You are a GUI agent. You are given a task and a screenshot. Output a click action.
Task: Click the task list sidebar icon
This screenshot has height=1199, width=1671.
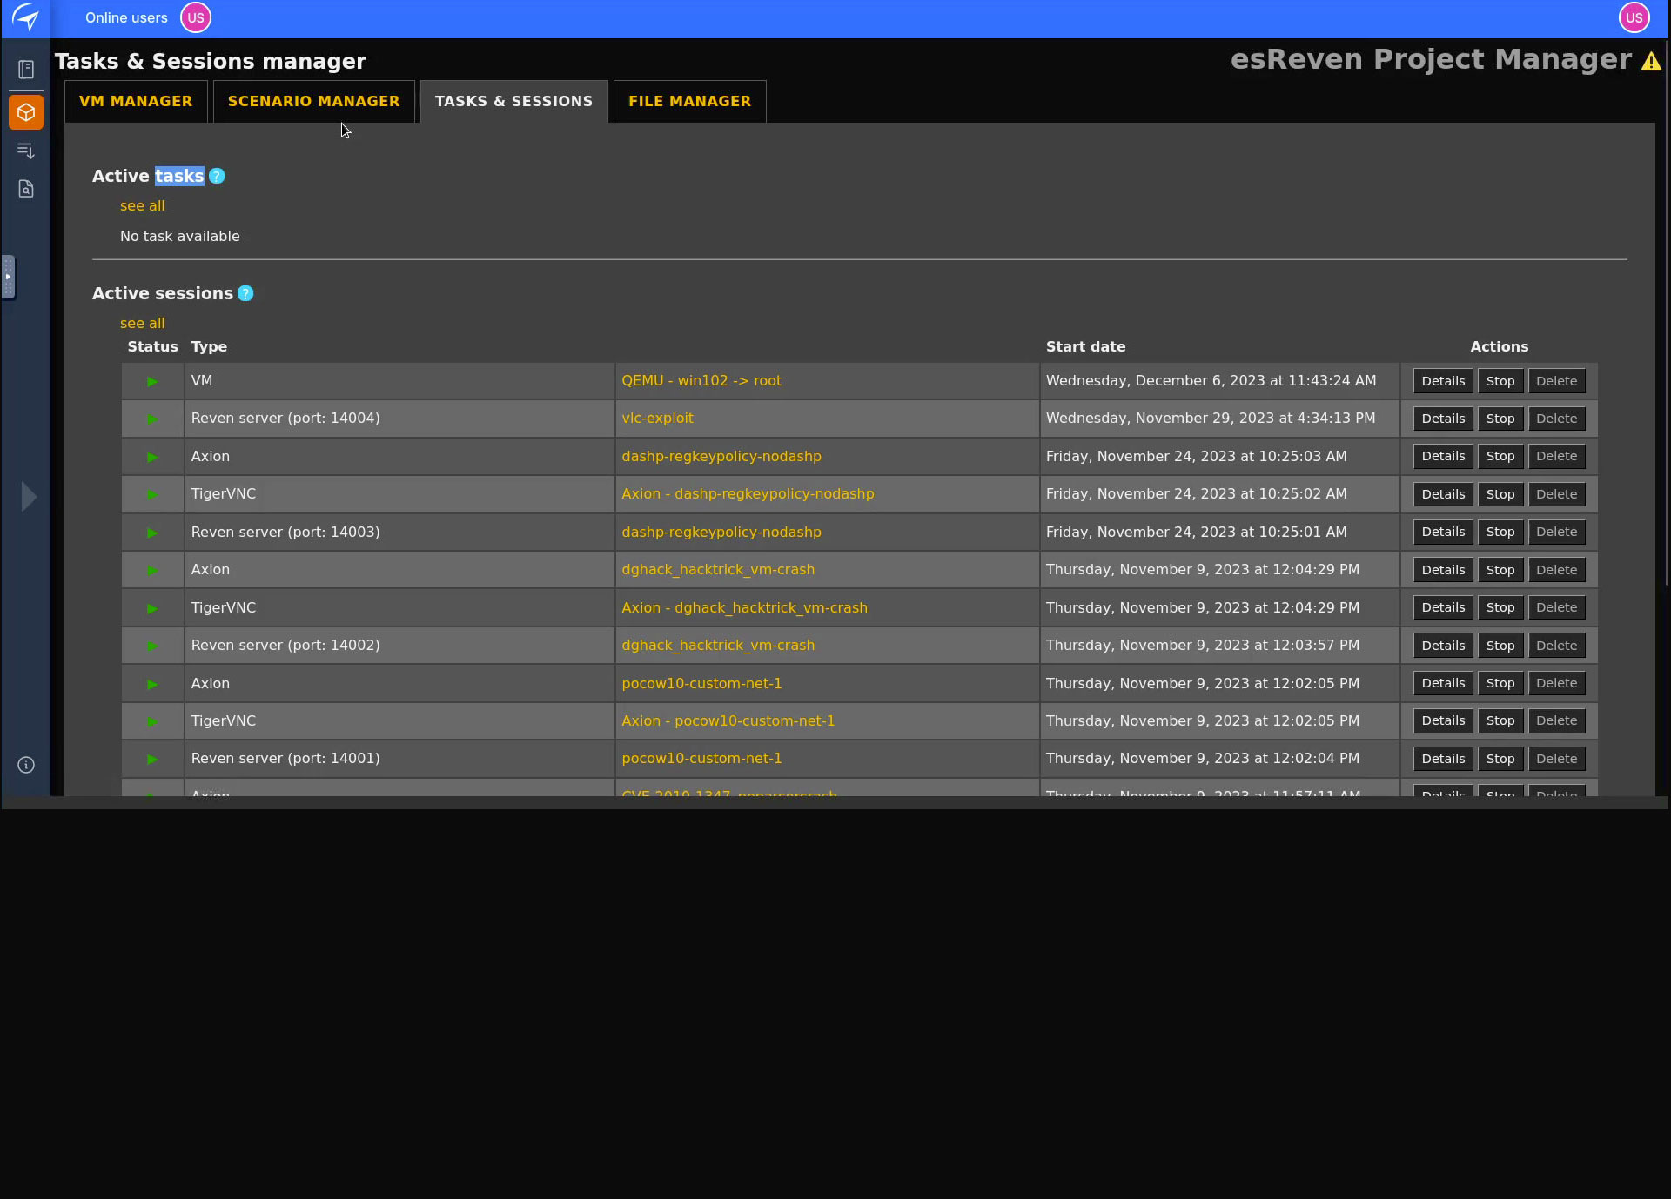(x=26, y=151)
